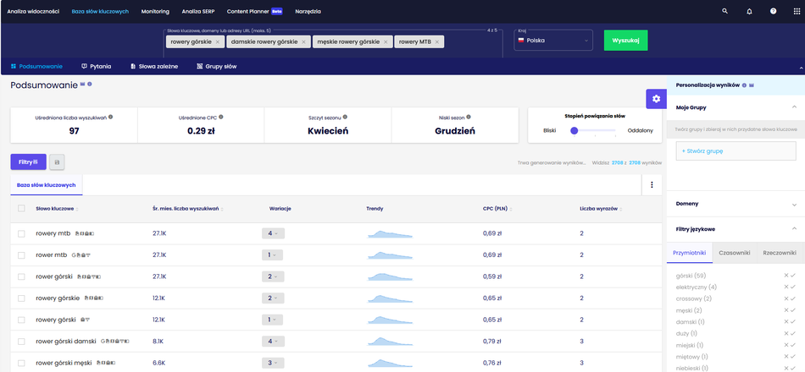The width and height of the screenshot is (805, 372).
Task: Select the 'rower górski damski' row checkbox
Action: pos(21,342)
